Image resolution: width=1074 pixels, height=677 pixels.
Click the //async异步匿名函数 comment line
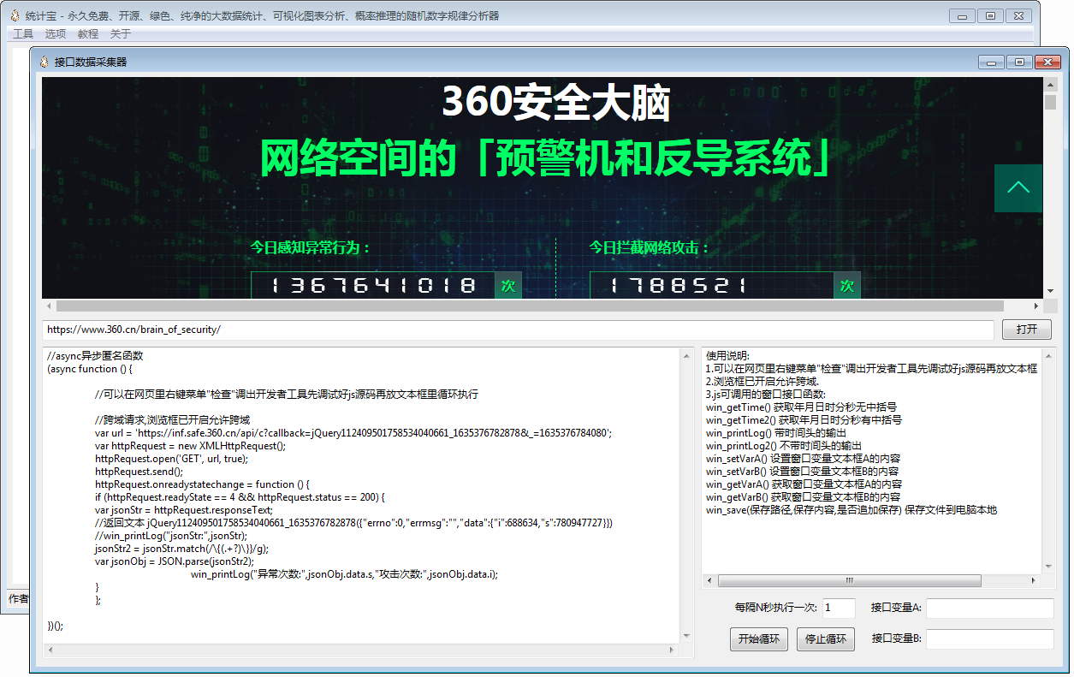(95, 356)
